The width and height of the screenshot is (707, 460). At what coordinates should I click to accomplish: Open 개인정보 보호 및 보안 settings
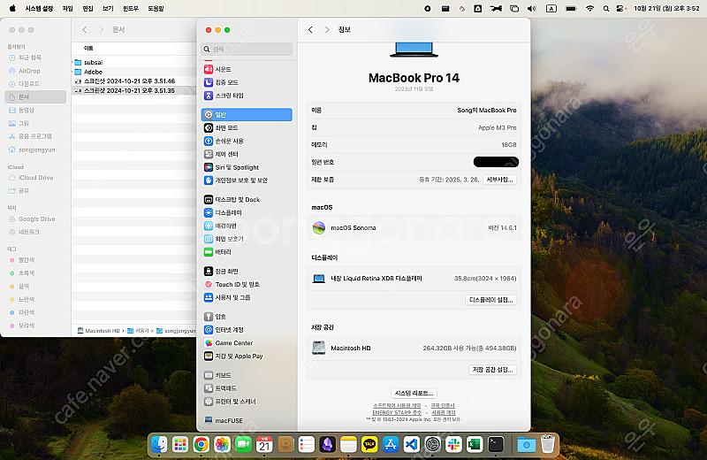click(236, 180)
